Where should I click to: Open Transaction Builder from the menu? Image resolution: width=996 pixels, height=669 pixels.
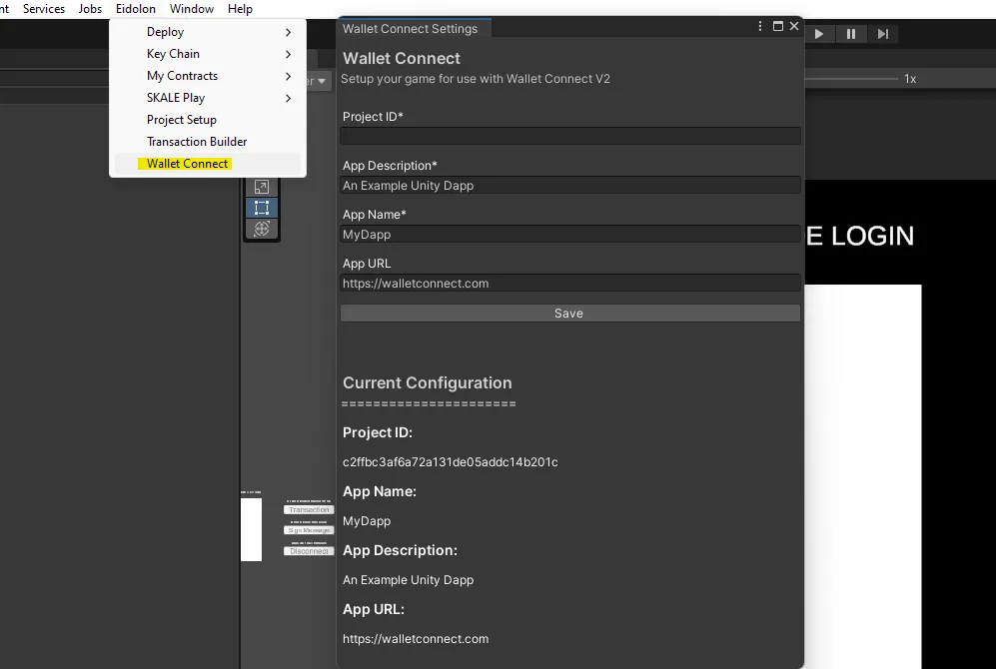point(197,142)
